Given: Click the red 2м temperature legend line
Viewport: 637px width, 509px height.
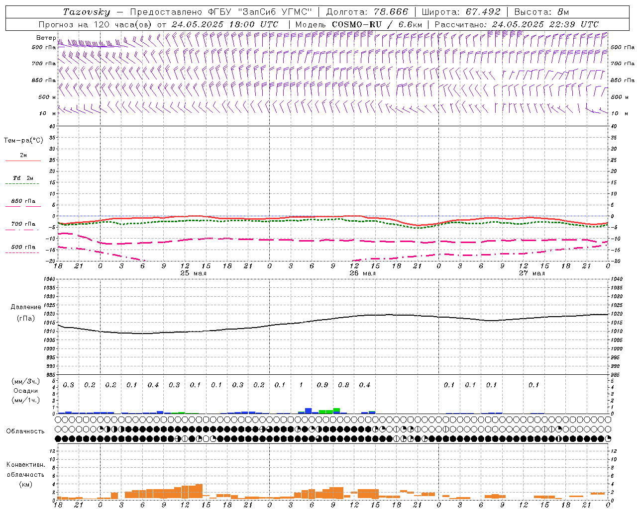Looking at the screenshot, I should tap(23, 161).
